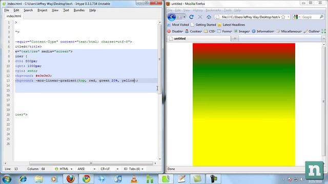Open Intype Help menu

(x=92, y=10)
